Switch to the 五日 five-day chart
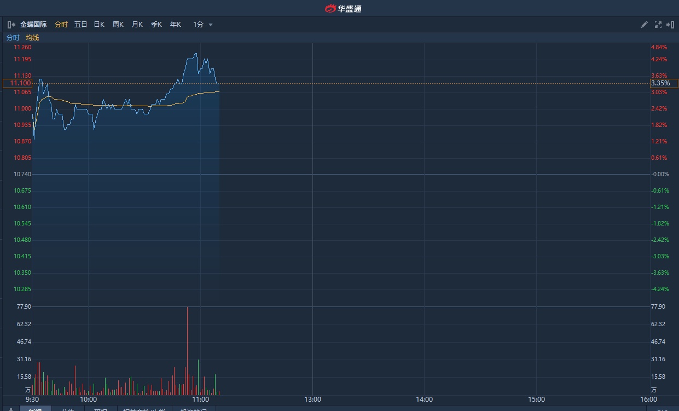The width and height of the screenshot is (679, 411). tap(80, 25)
